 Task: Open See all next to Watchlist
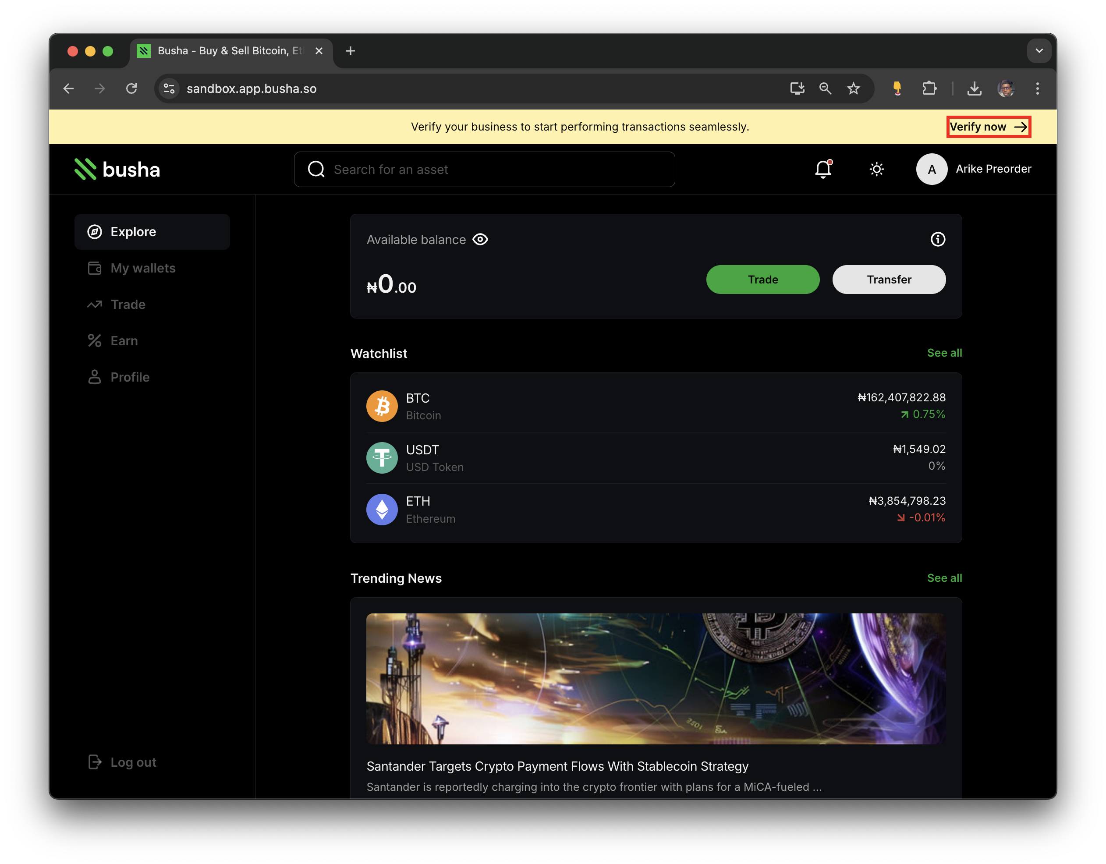pos(944,353)
